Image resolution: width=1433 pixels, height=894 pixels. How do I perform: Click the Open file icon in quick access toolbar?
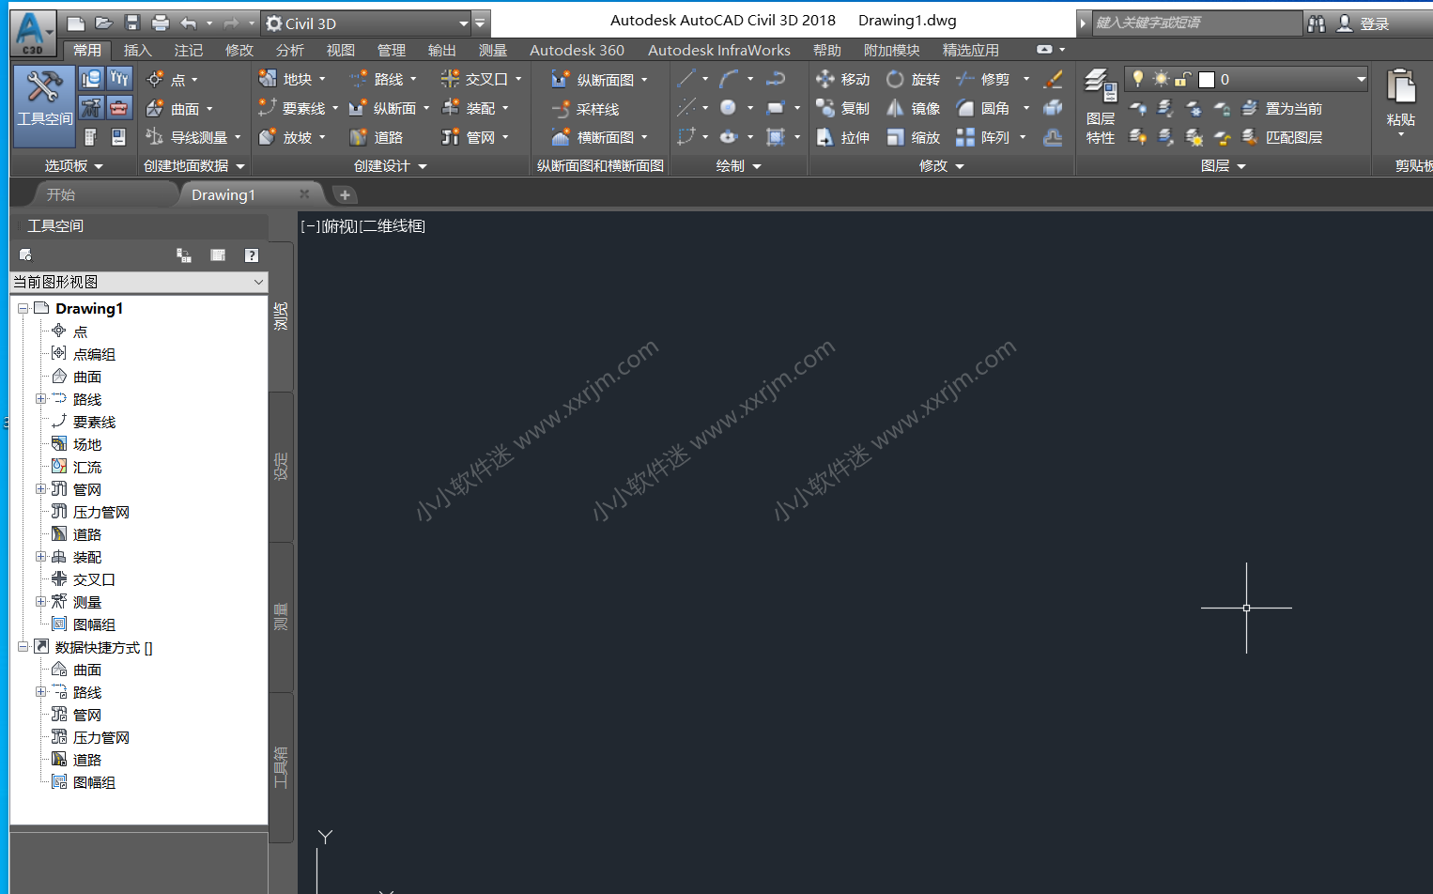click(x=104, y=23)
